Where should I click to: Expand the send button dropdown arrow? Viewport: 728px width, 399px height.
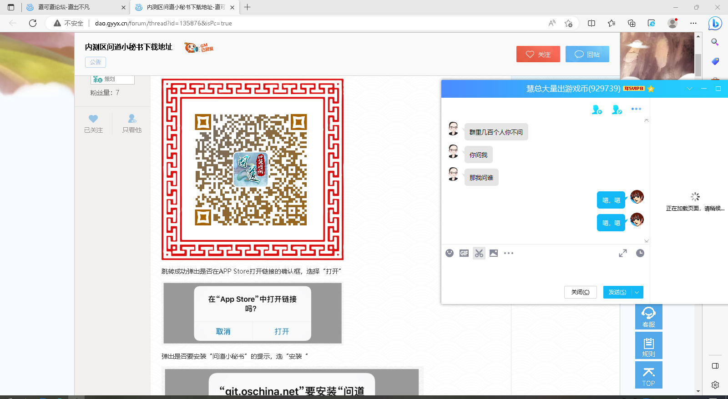[637, 292]
